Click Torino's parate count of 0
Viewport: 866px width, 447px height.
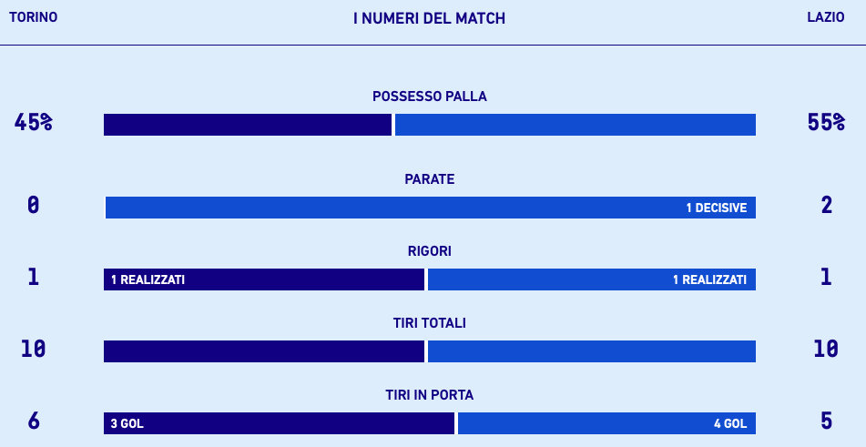pyautogui.click(x=33, y=205)
